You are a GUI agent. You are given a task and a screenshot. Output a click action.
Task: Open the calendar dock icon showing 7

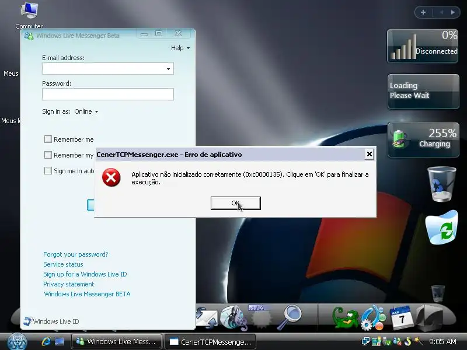tap(402, 317)
